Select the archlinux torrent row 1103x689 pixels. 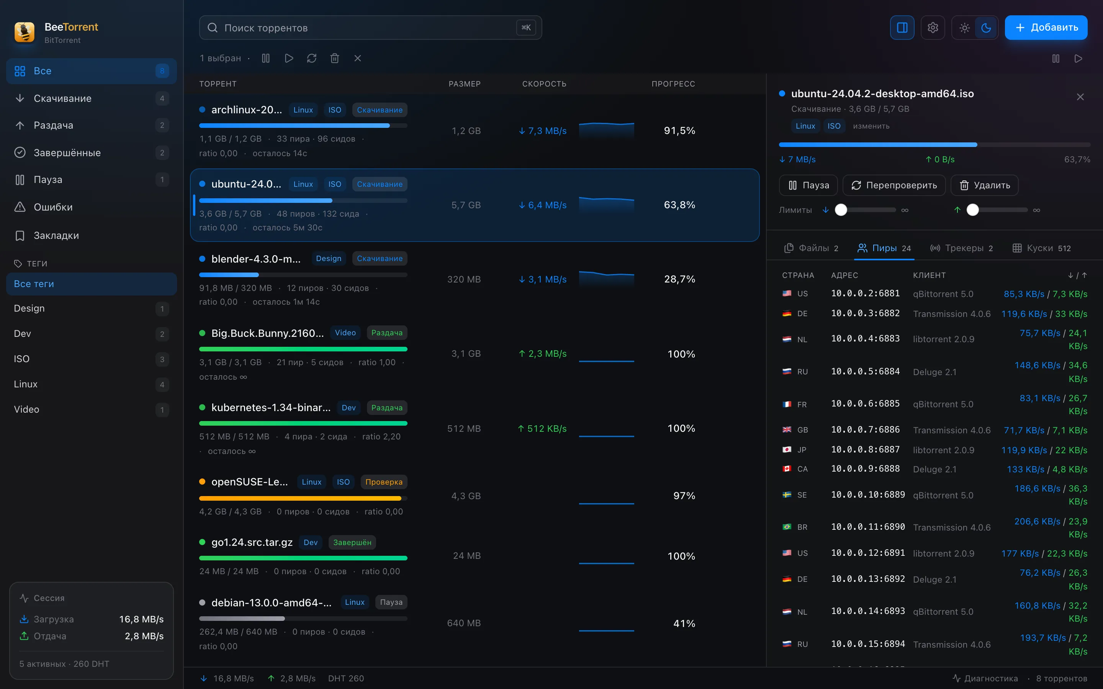[475, 131]
